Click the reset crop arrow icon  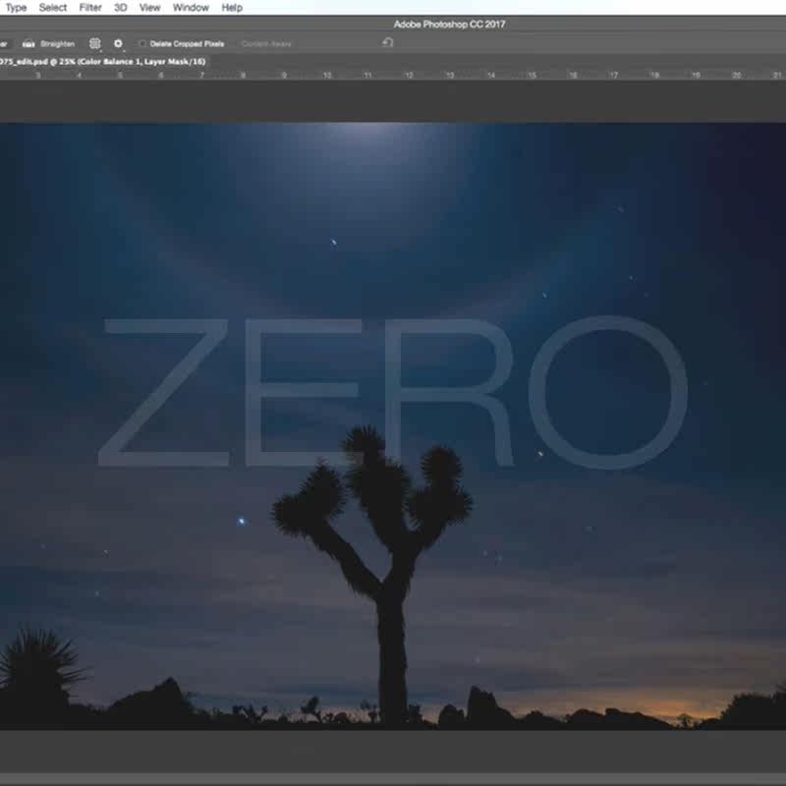[388, 42]
